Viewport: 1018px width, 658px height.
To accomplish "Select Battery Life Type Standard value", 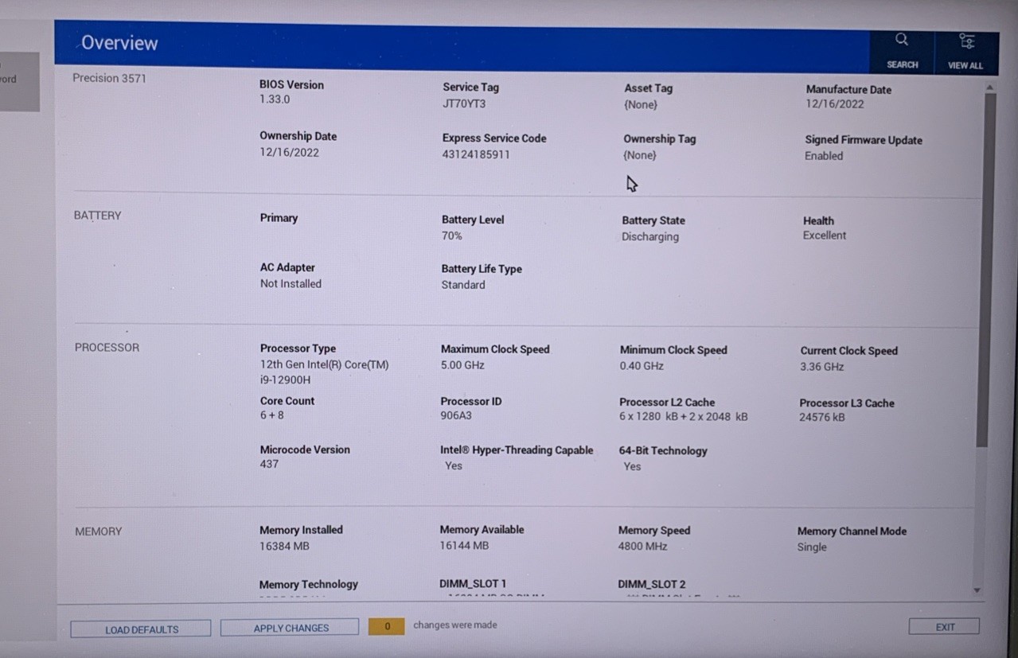I will click(x=463, y=285).
